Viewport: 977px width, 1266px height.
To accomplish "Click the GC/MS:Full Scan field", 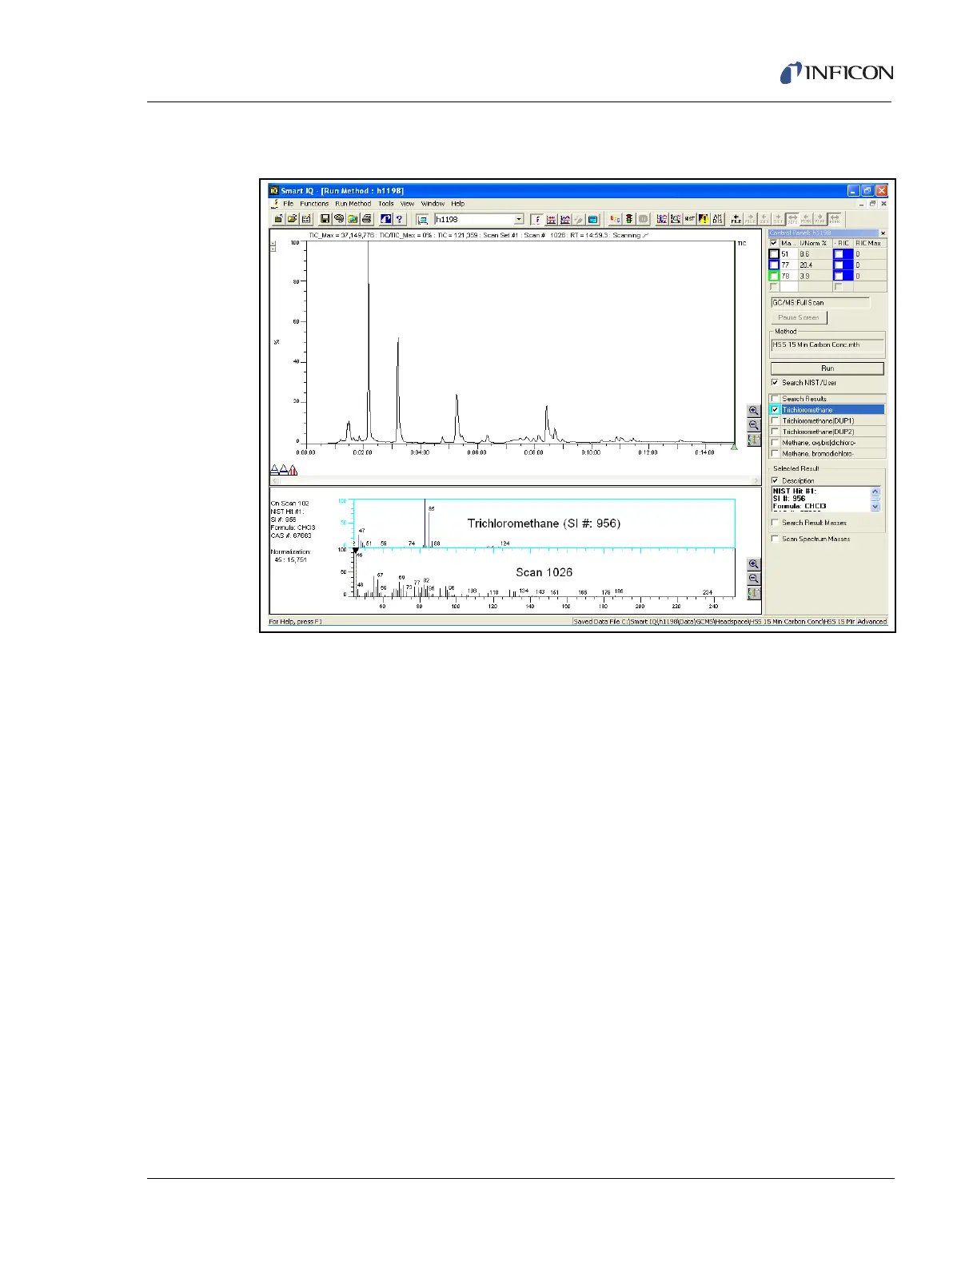I will click(819, 303).
